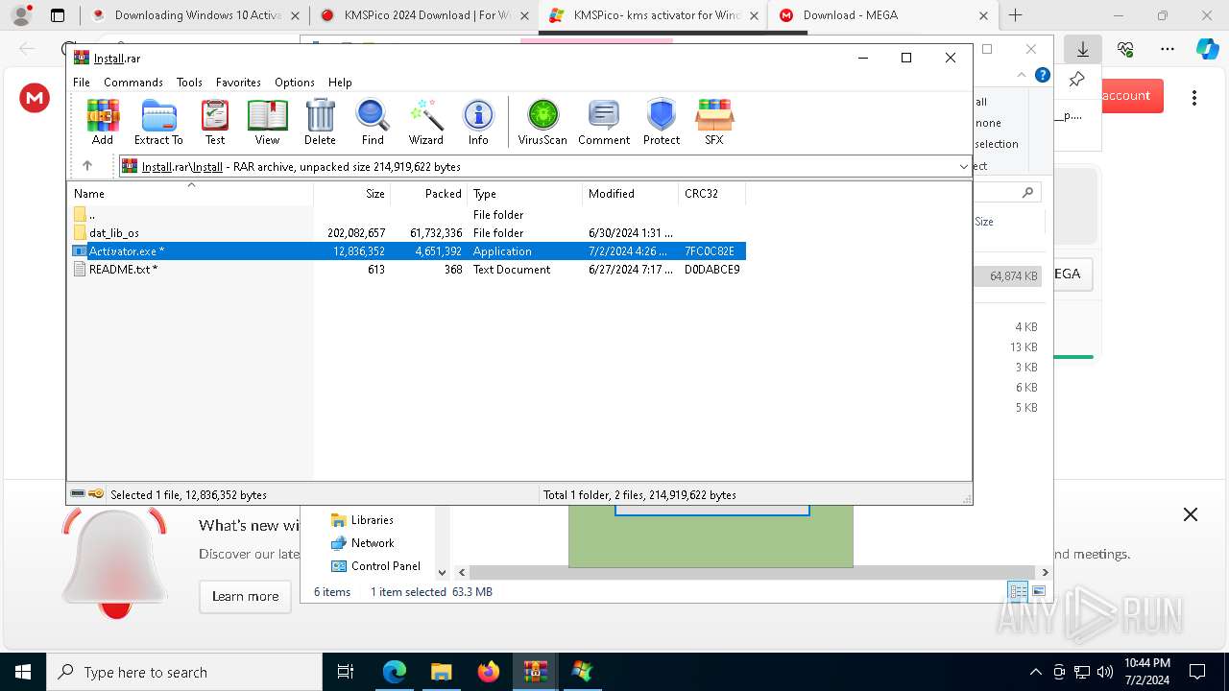Screen dimensions: 1229x691
Task: Sort by the Modified column header
Action: coord(631,193)
